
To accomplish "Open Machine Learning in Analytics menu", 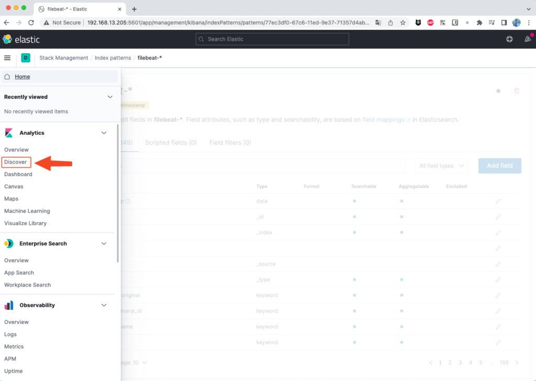I will (27, 211).
